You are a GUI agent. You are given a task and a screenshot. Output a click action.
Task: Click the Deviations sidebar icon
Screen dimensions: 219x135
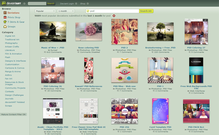coord(5,13)
